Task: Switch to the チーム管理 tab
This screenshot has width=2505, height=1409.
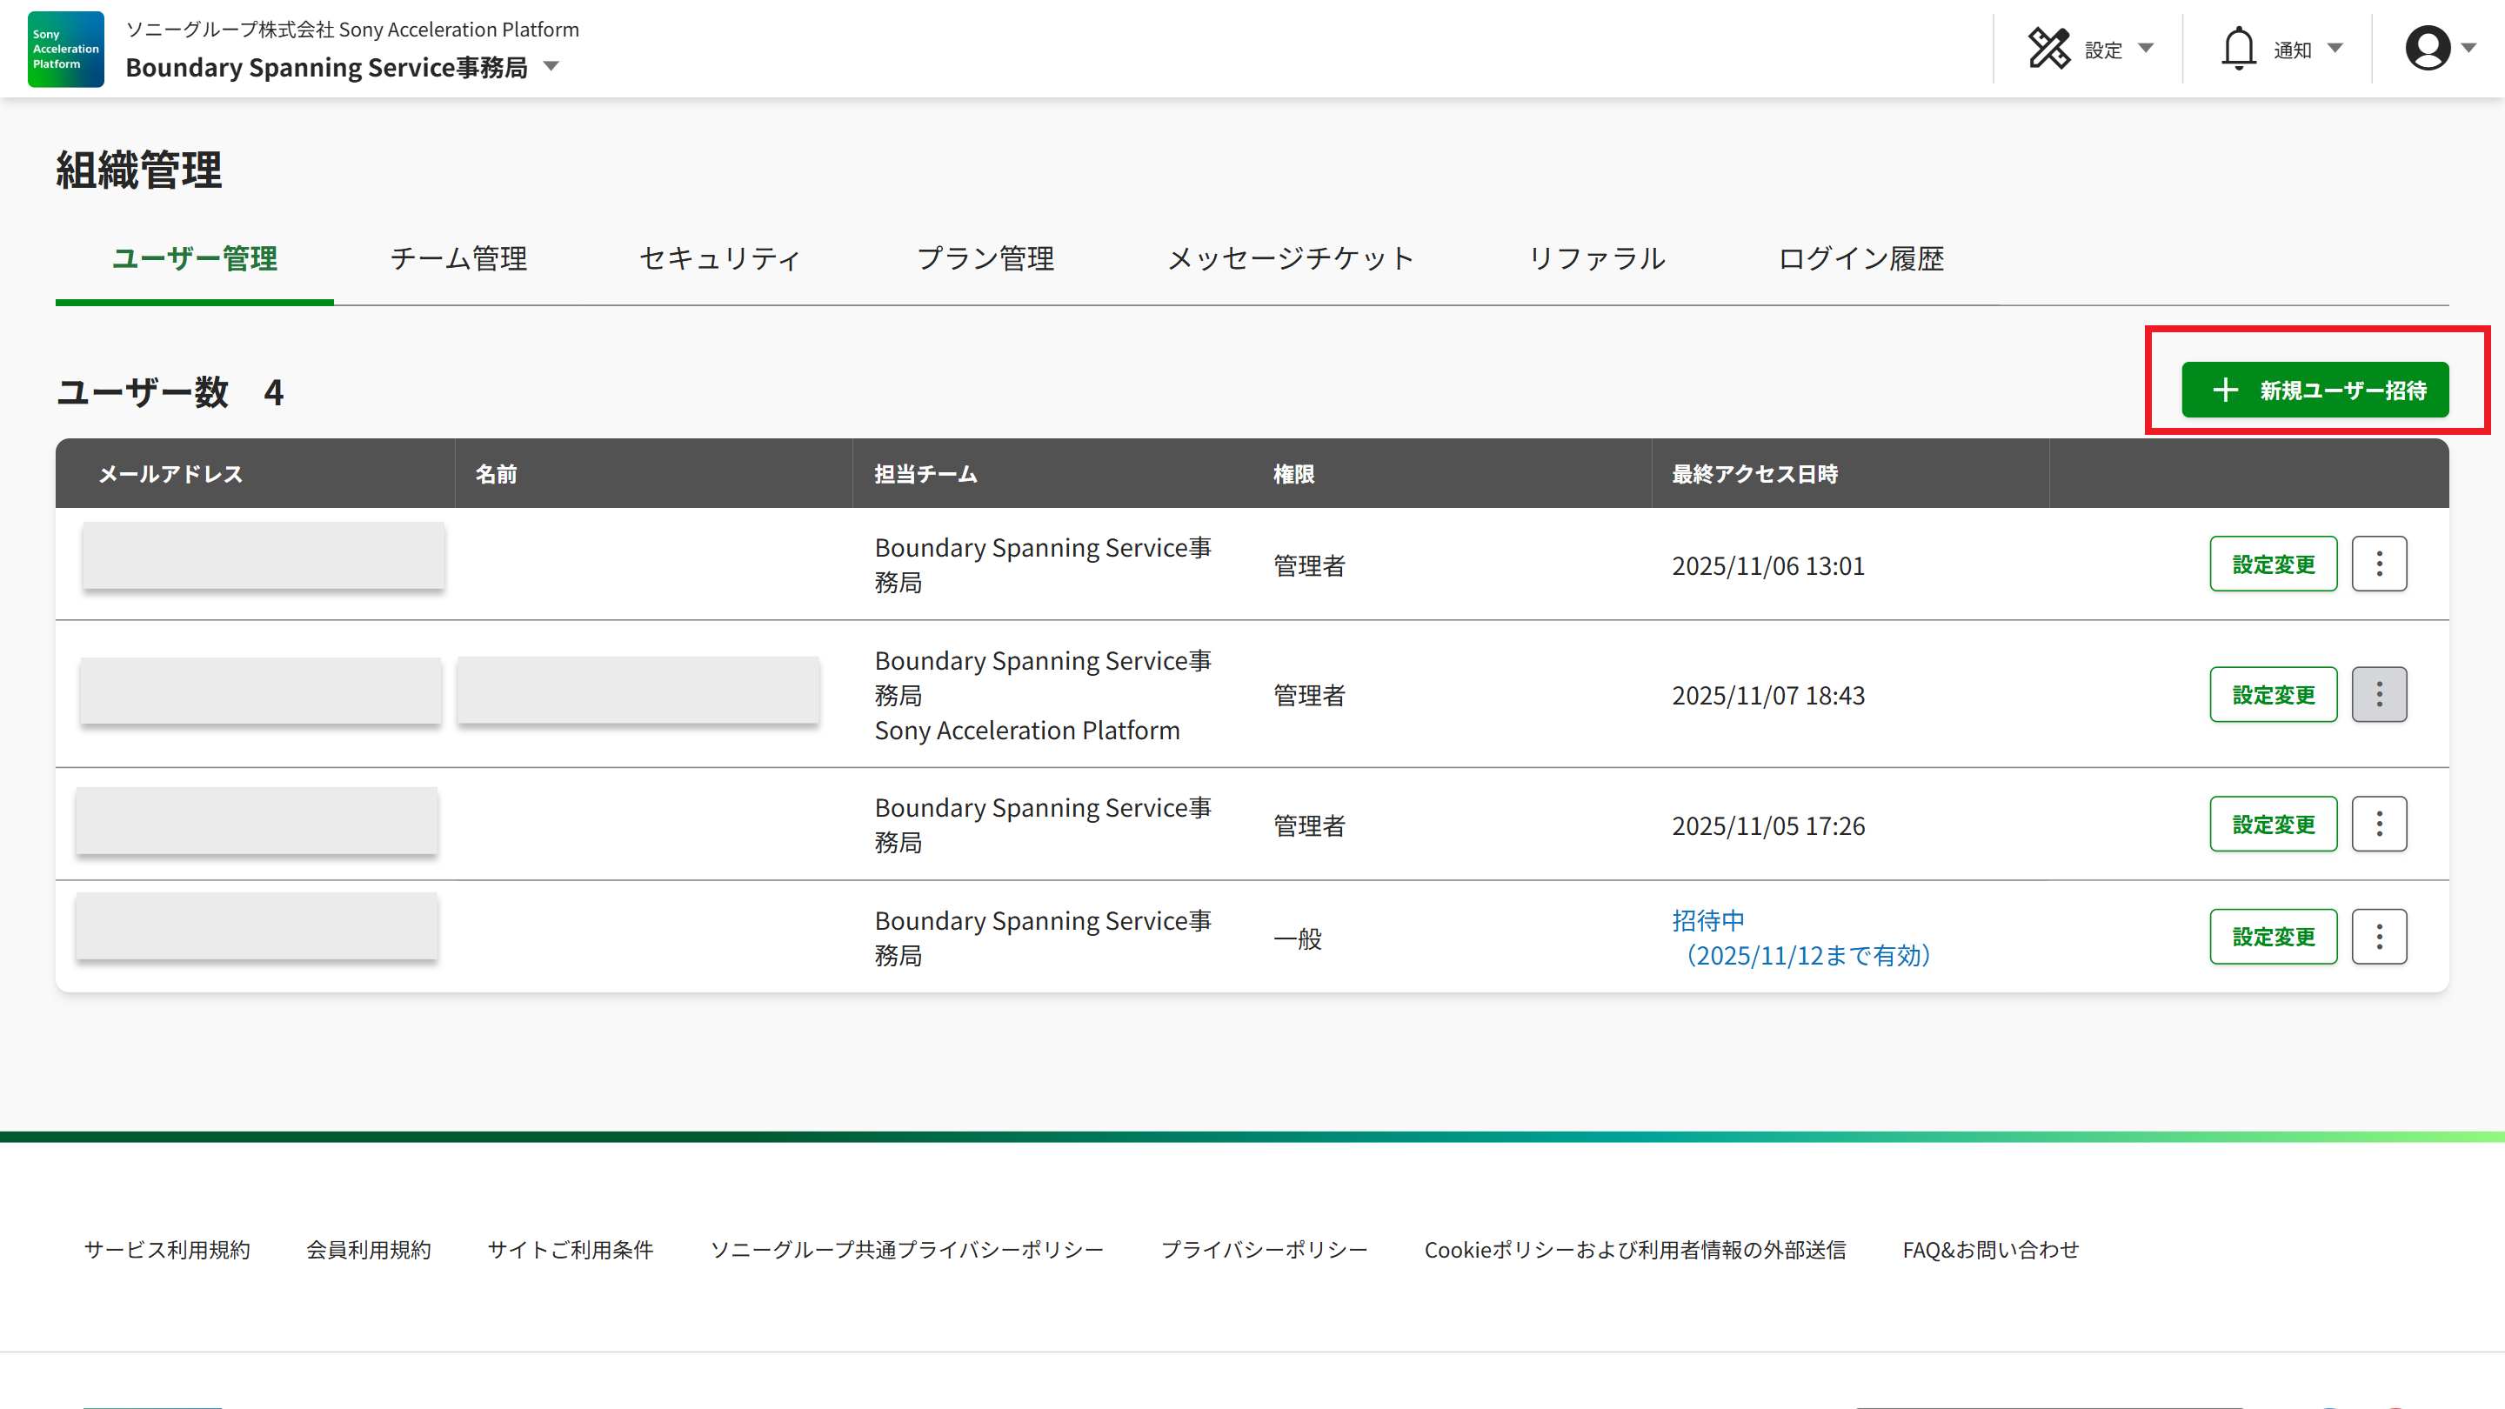Action: click(458, 258)
